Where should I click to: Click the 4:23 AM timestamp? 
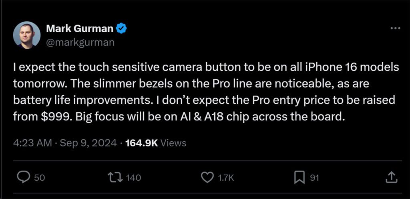(32, 143)
